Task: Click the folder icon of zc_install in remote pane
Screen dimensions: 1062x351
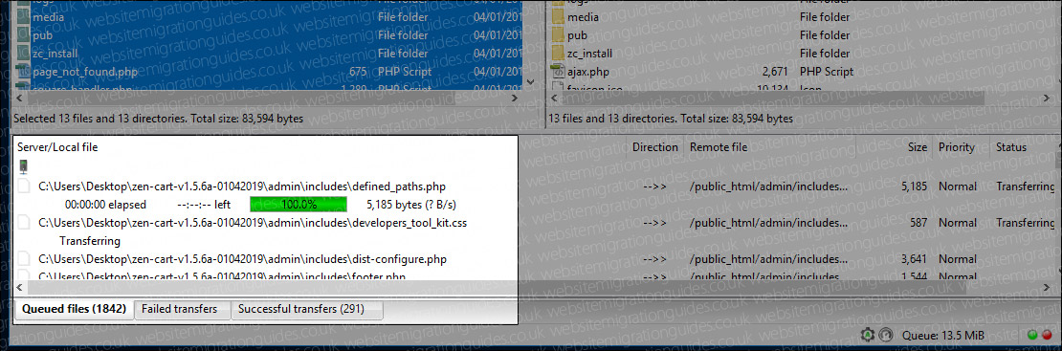Action: (558, 53)
